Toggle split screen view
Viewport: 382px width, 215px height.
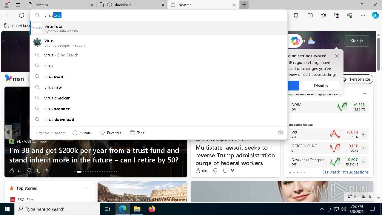(x=310, y=15)
